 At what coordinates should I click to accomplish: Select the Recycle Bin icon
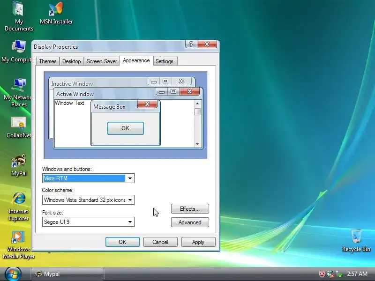pyautogui.click(x=356, y=240)
